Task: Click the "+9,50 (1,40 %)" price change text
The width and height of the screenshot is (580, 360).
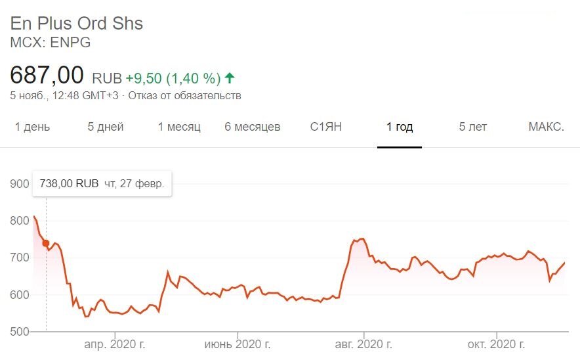Action: coord(173,78)
